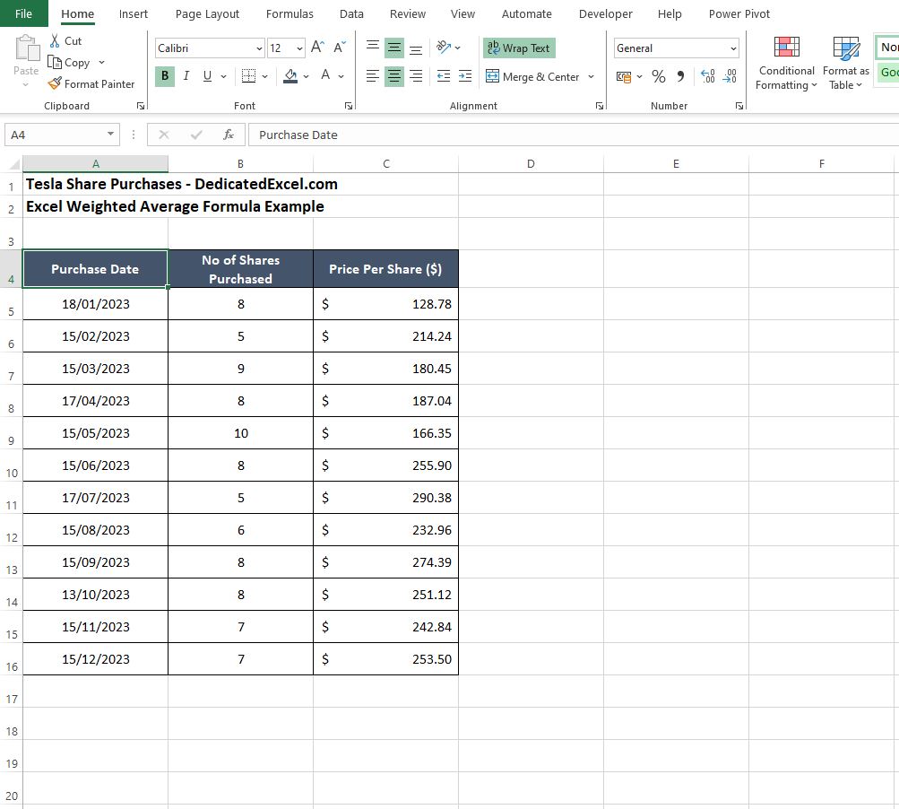Open the File menu
The width and height of the screenshot is (899, 809).
(x=24, y=13)
